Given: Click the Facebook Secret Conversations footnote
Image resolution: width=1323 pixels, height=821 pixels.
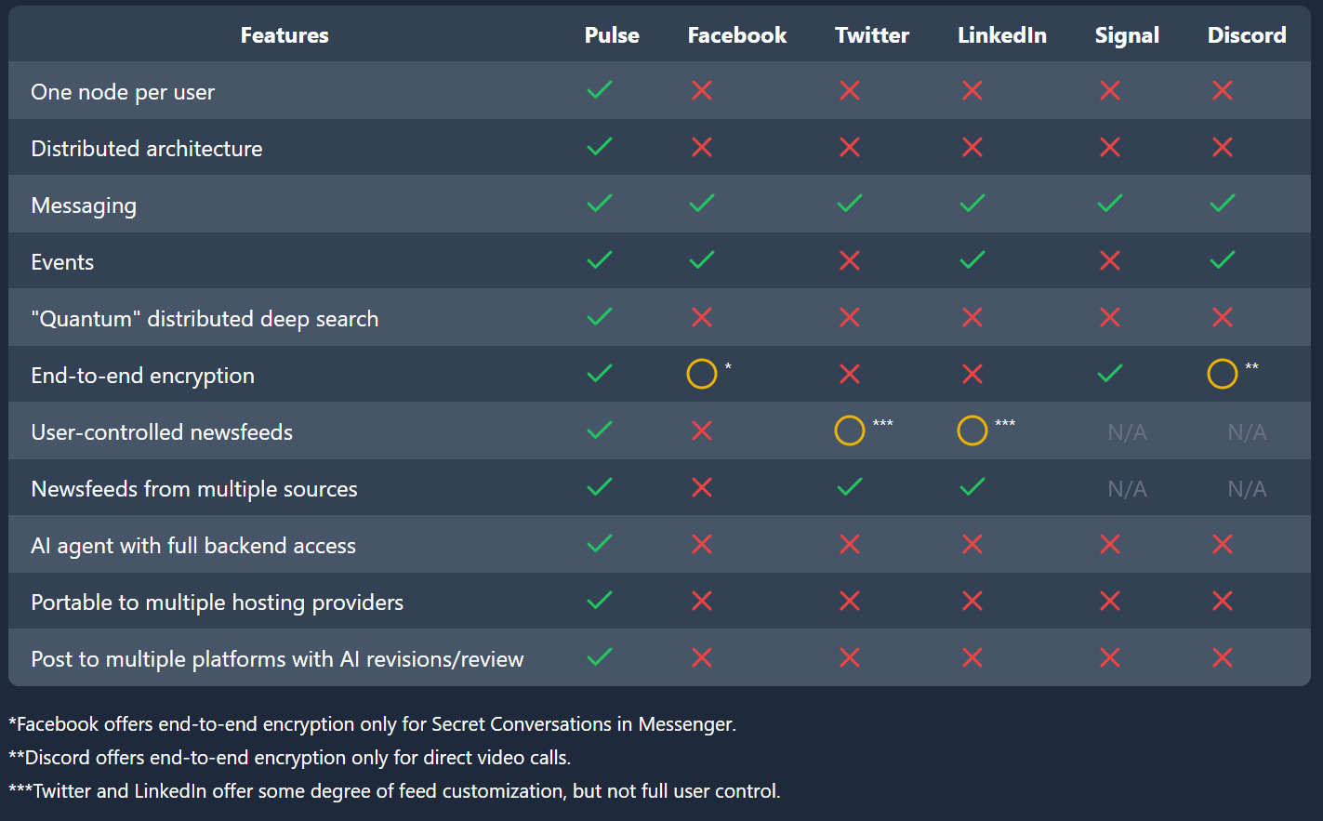Looking at the screenshot, I should [x=372, y=724].
